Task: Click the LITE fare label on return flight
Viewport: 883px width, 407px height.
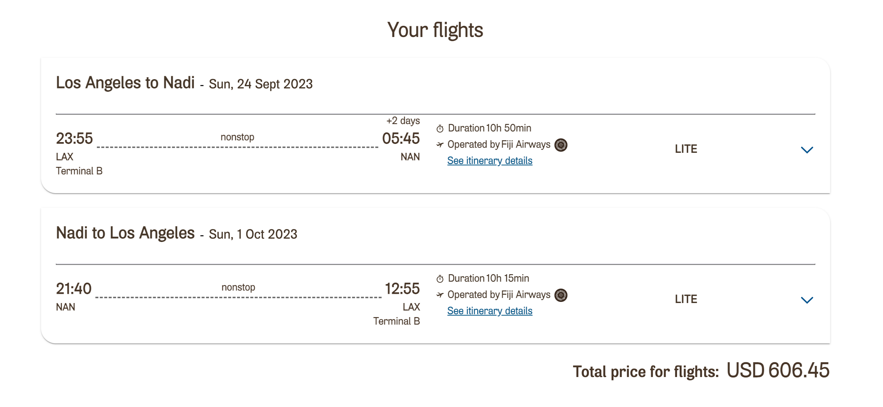Action: click(686, 299)
